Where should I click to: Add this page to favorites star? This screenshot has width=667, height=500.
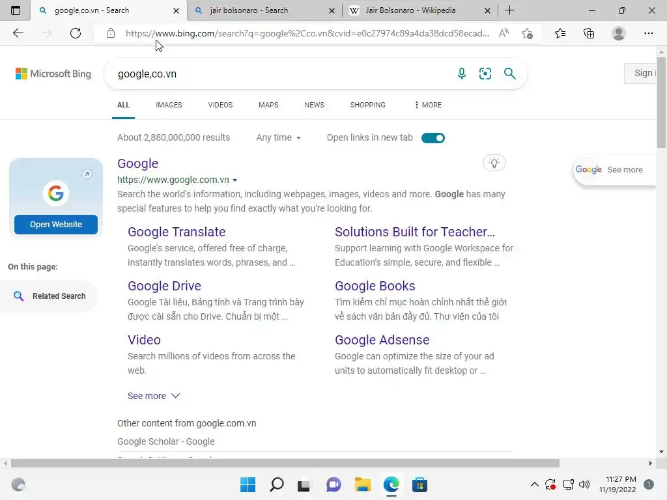click(528, 33)
